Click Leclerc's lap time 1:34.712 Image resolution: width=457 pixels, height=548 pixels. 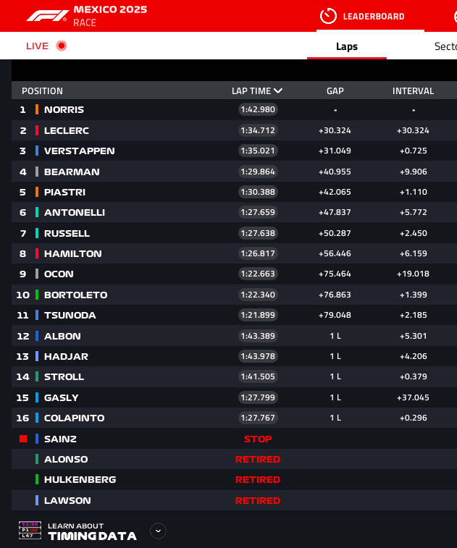(x=258, y=130)
